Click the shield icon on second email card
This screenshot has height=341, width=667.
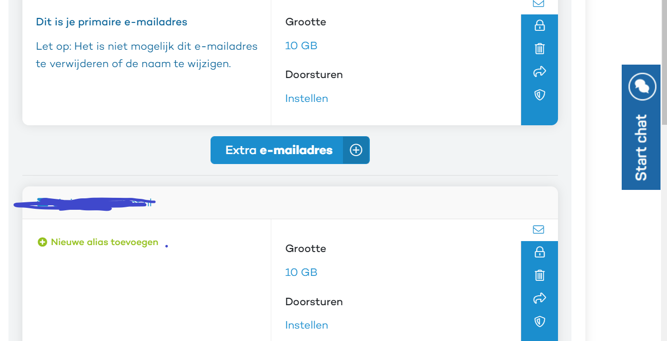coord(540,322)
